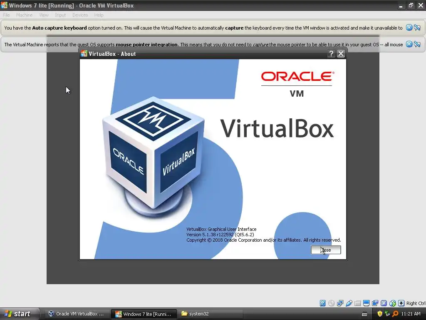The width and height of the screenshot is (426, 320).
Task: Select Windows 7 lite [Running] taskbar item
Action: tap(144, 314)
